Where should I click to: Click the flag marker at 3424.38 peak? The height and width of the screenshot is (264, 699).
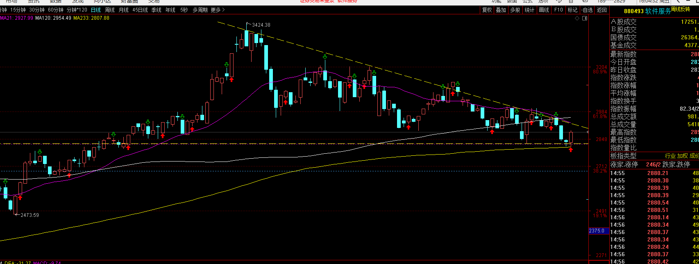(x=248, y=25)
